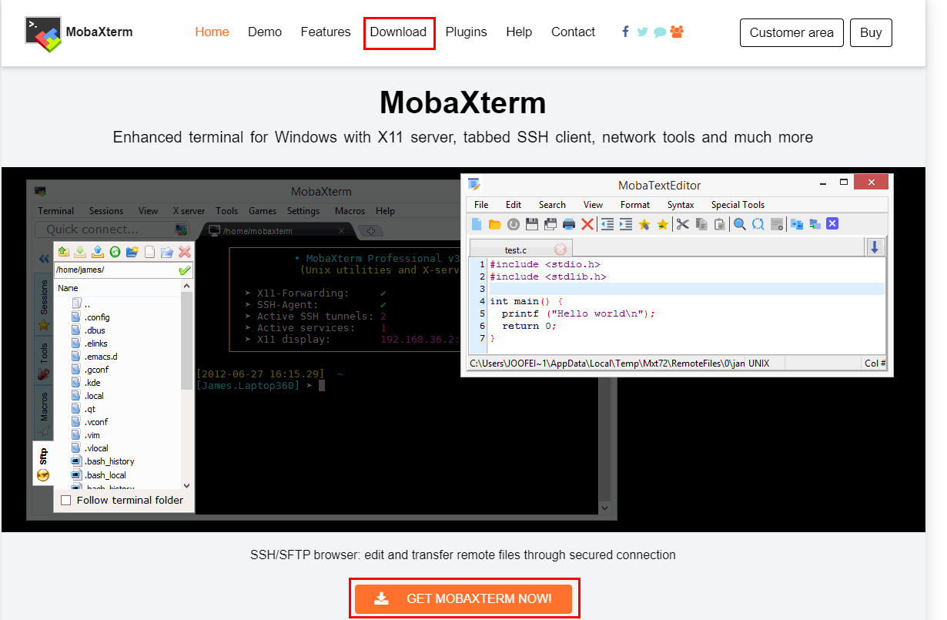
Task: Open the Features nav link
Action: click(326, 32)
